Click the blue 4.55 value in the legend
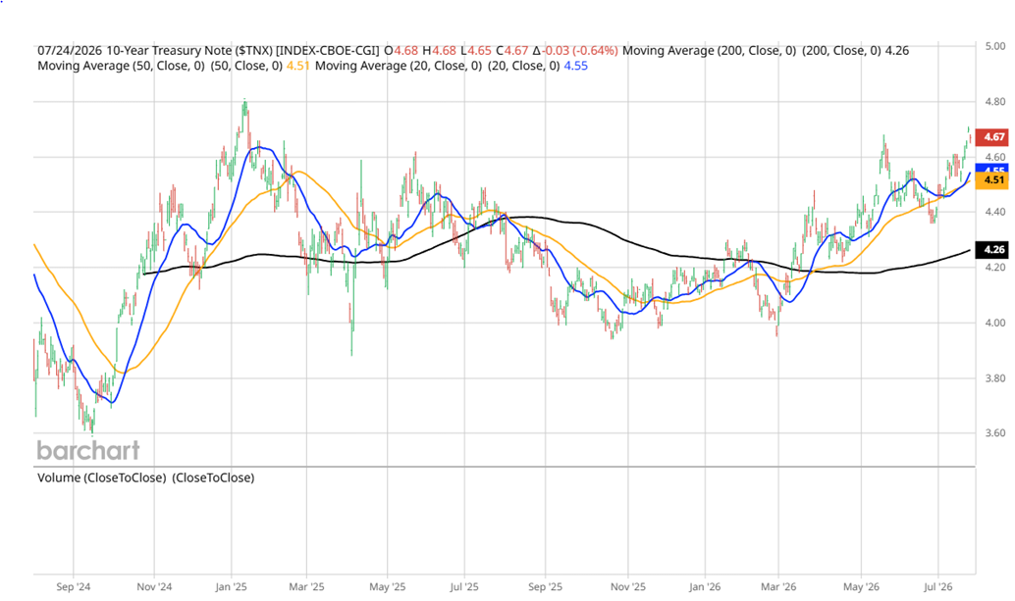This screenshot has width=1015, height=601. [x=575, y=66]
